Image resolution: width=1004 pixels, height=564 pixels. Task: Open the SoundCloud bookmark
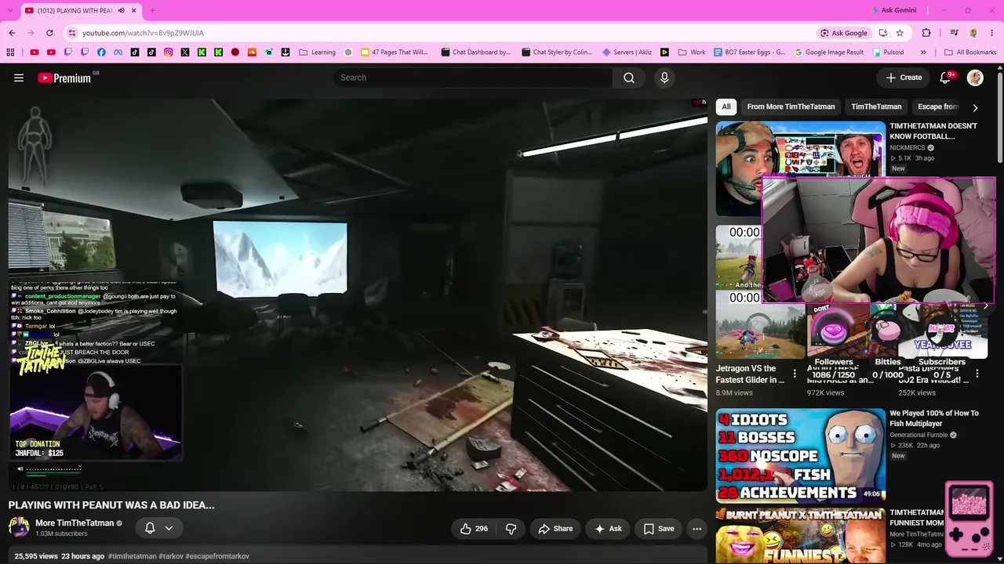tap(252, 52)
